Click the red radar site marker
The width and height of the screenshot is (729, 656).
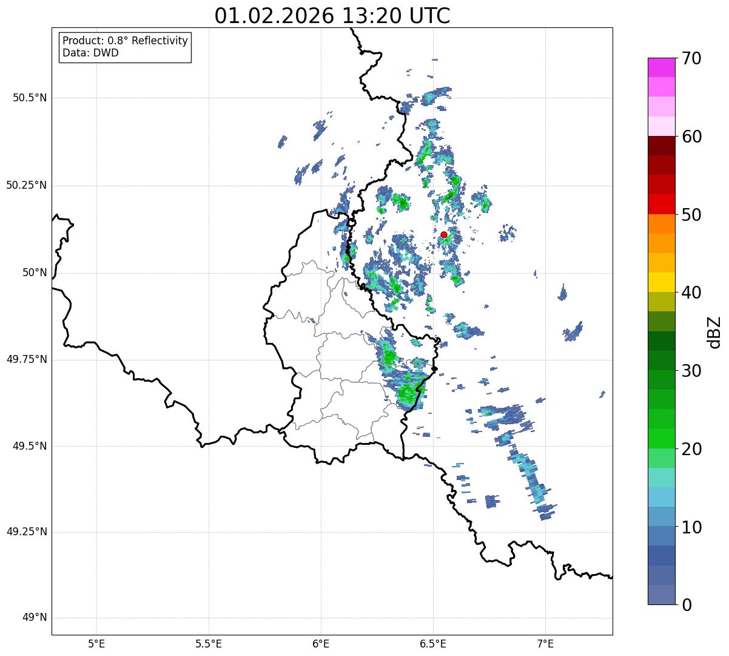click(444, 235)
